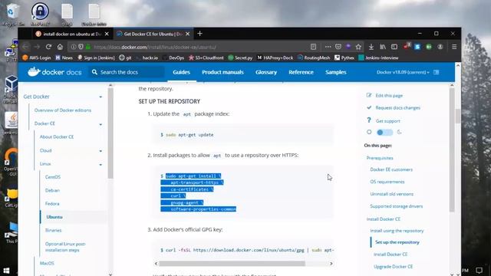The height and width of the screenshot is (276, 491).
Task: Open the Recycle Bin desktop icon
Action: tap(12, 14)
